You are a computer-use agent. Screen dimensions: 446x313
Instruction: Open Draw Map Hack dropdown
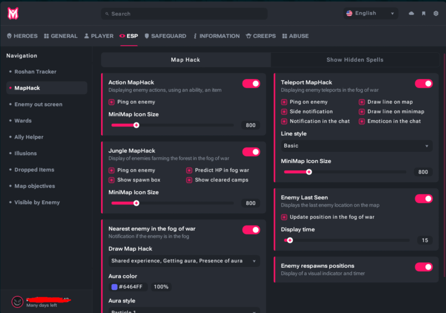184,261
